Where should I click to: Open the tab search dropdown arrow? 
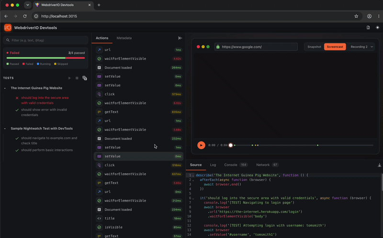tap(28, 5)
